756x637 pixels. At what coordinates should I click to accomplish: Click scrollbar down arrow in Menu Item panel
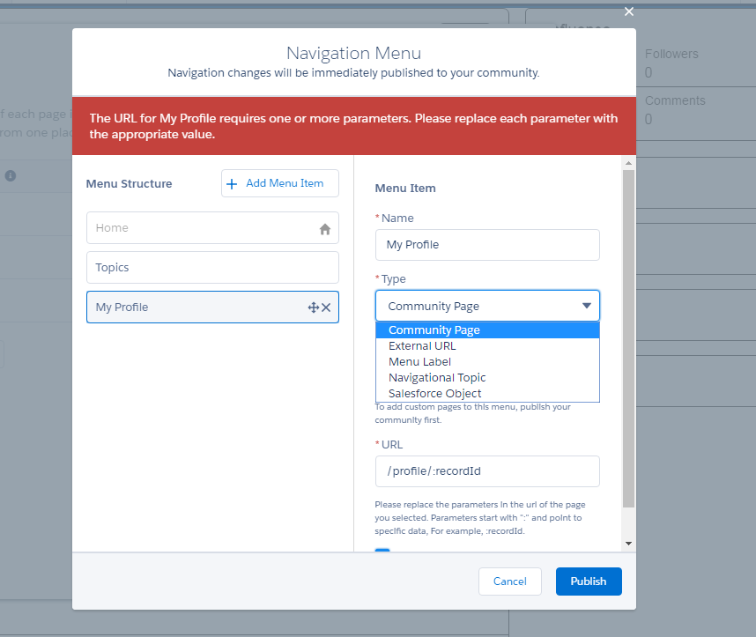click(629, 544)
